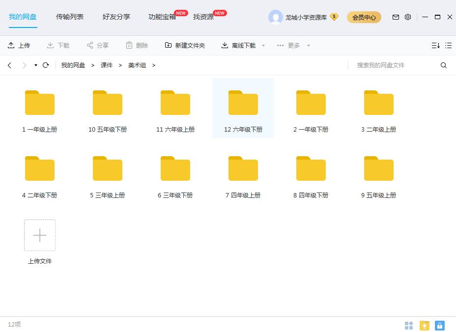Screen dimensions: 456x332
Task: Open the sort order icon
Action: [x=435, y=45]
